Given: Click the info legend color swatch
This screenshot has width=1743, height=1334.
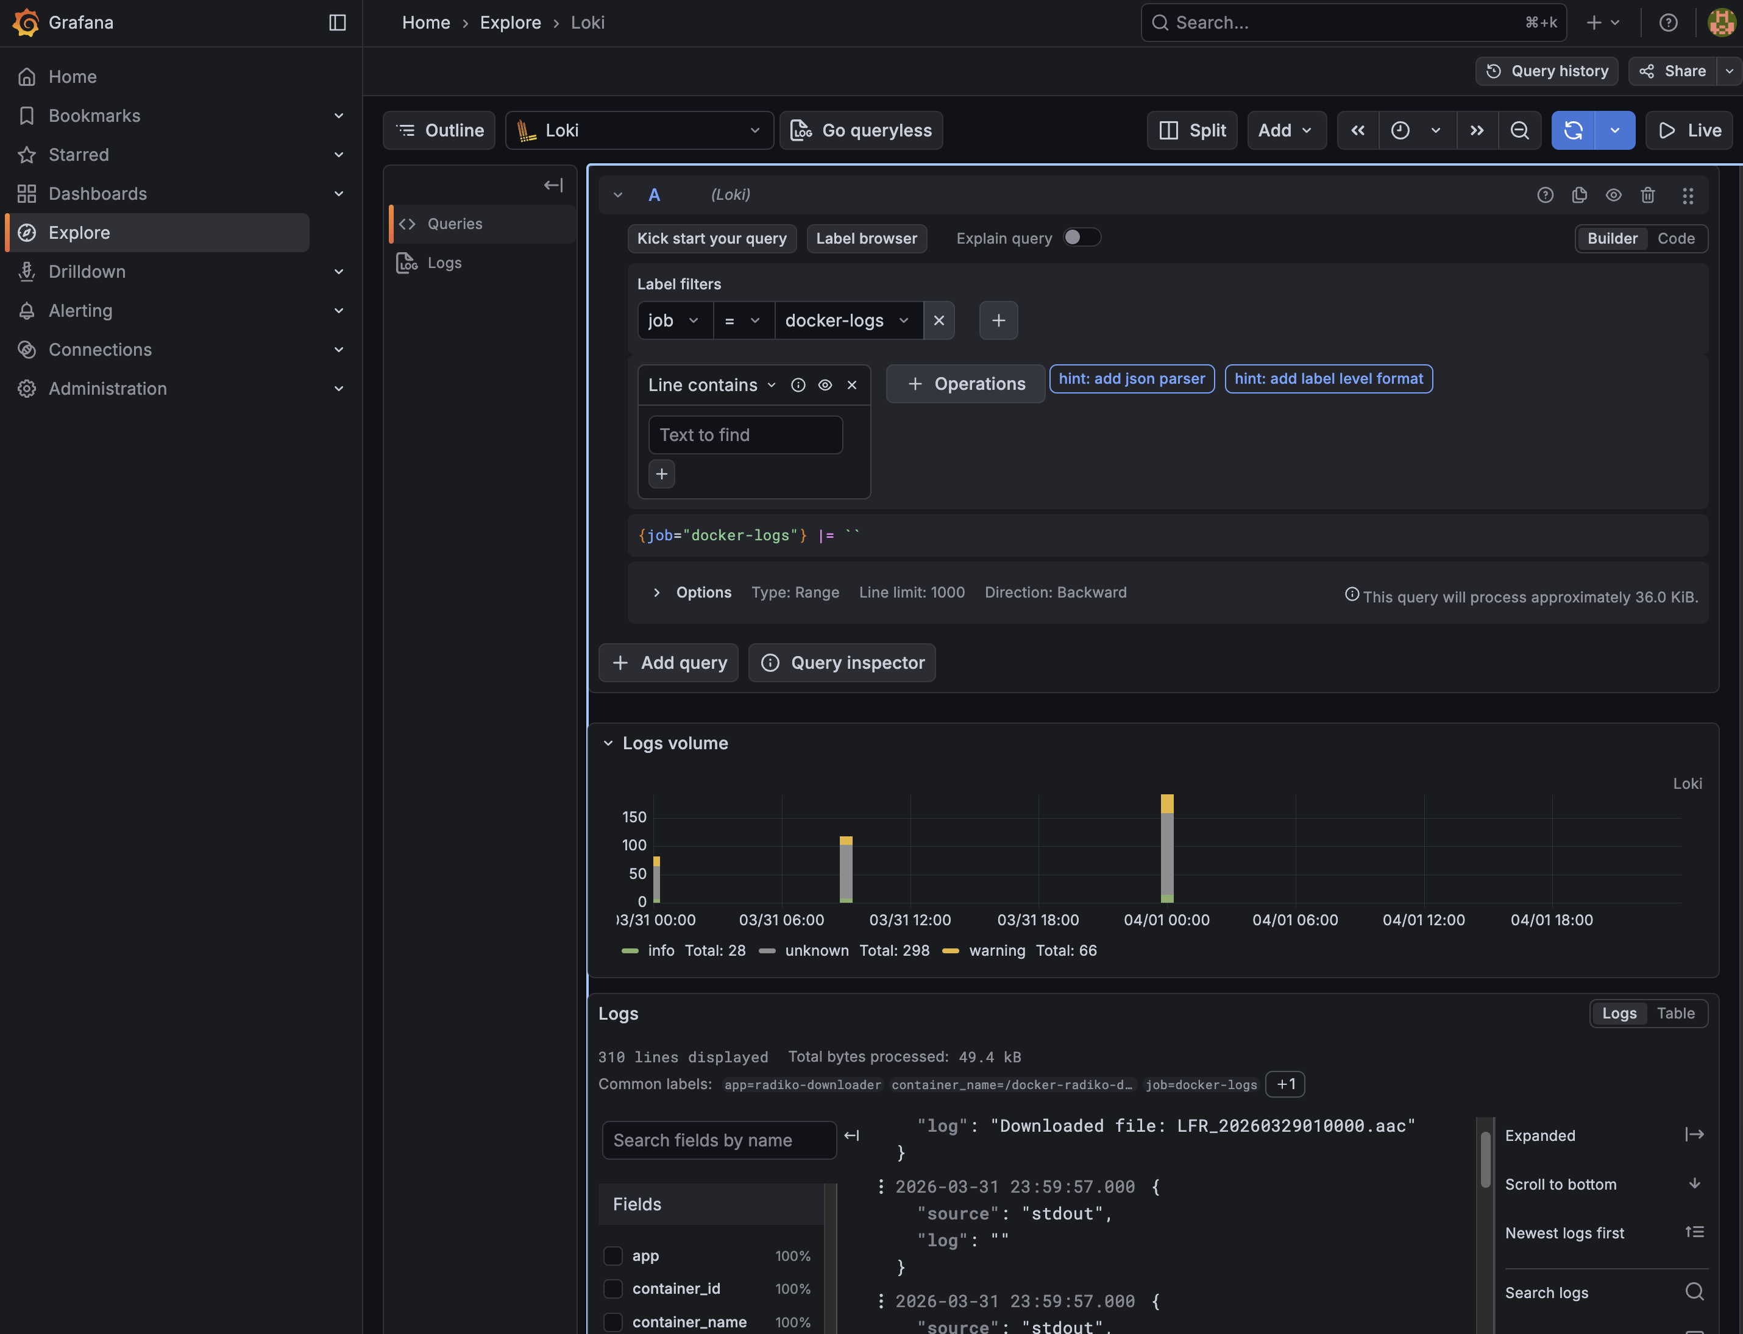Looking at the screenshot, I should (x=630, y=950).
